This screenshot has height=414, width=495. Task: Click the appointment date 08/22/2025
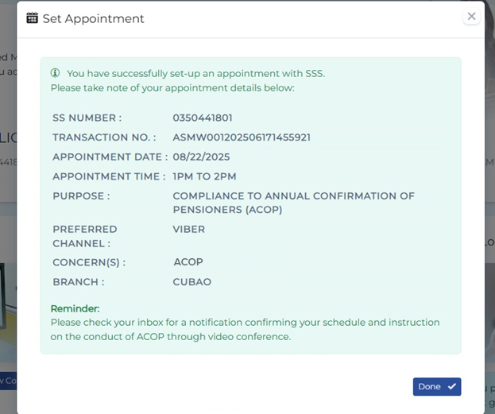click(201, 157)
